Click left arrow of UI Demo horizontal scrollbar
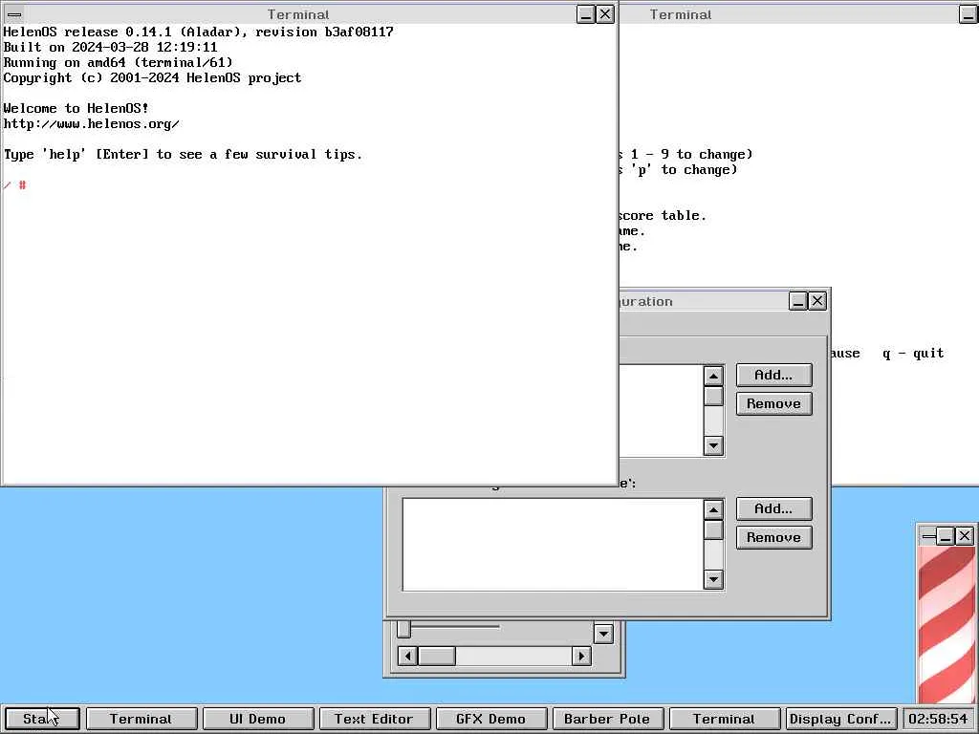Image resolution: width=979 pixels, height=734 pixels. (407, 656)
